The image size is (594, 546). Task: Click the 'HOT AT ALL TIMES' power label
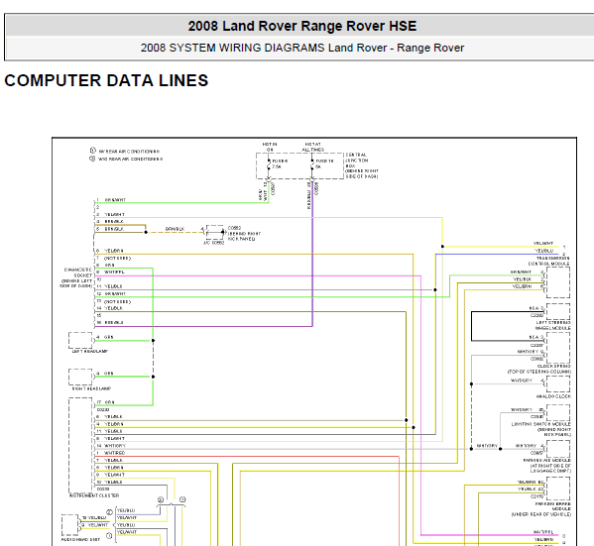(313, 147)
